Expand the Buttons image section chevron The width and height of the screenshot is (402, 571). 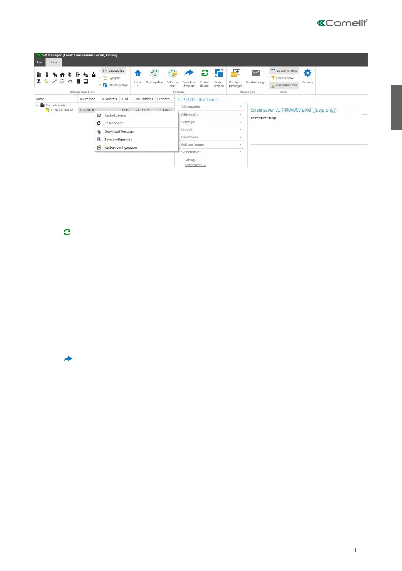(x=241, y=145)
